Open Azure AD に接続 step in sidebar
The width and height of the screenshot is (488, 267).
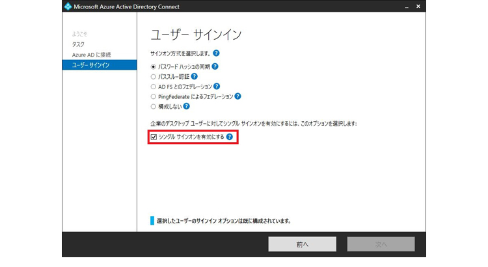pyautogui.click(x=92, y=55)
